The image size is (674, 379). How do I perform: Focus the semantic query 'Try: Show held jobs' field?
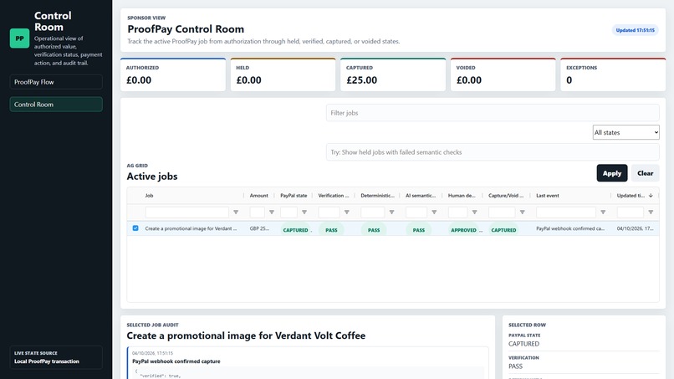493,152
